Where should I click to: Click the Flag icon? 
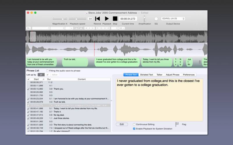coord(177,124)
